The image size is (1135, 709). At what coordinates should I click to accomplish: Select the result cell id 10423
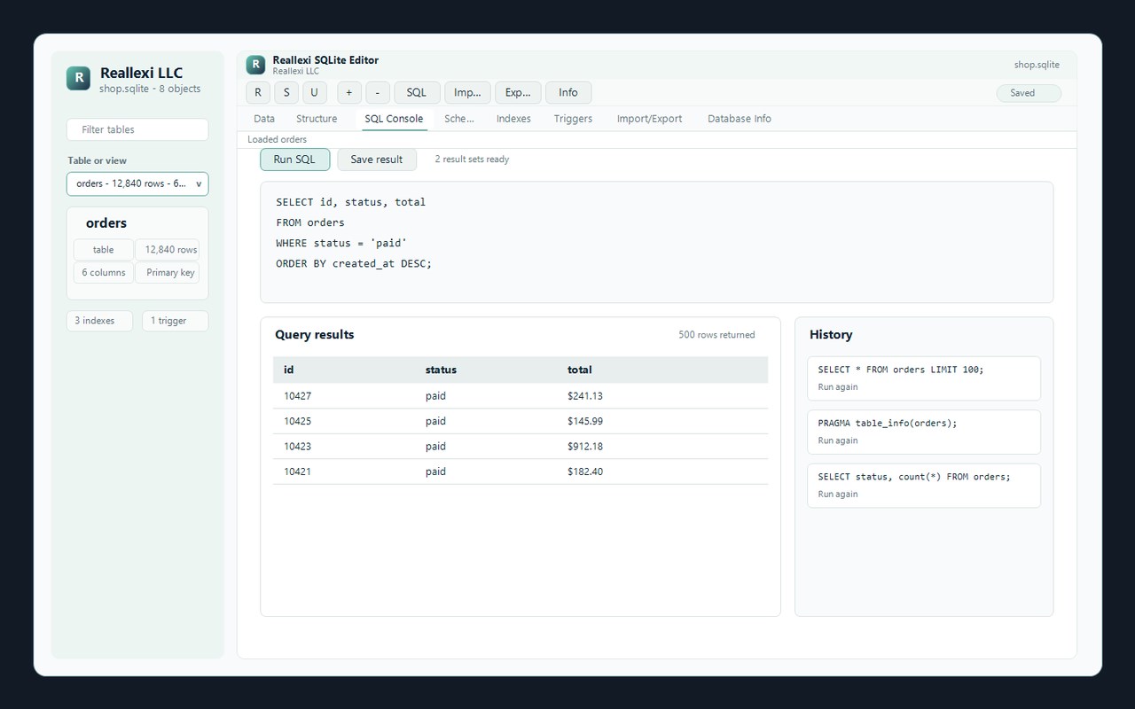(x=297, y=447)
